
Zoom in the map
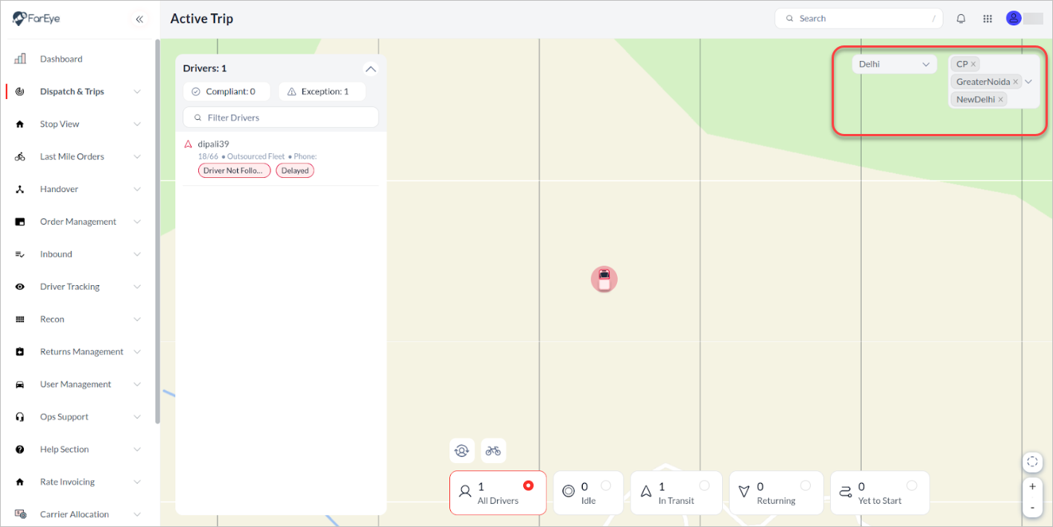pos(1032,487)
